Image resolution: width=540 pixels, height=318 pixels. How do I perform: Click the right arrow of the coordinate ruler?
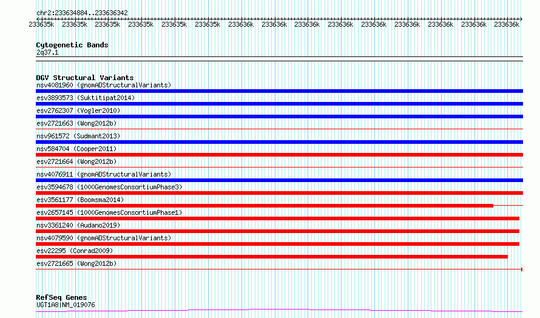click(521, 19)
